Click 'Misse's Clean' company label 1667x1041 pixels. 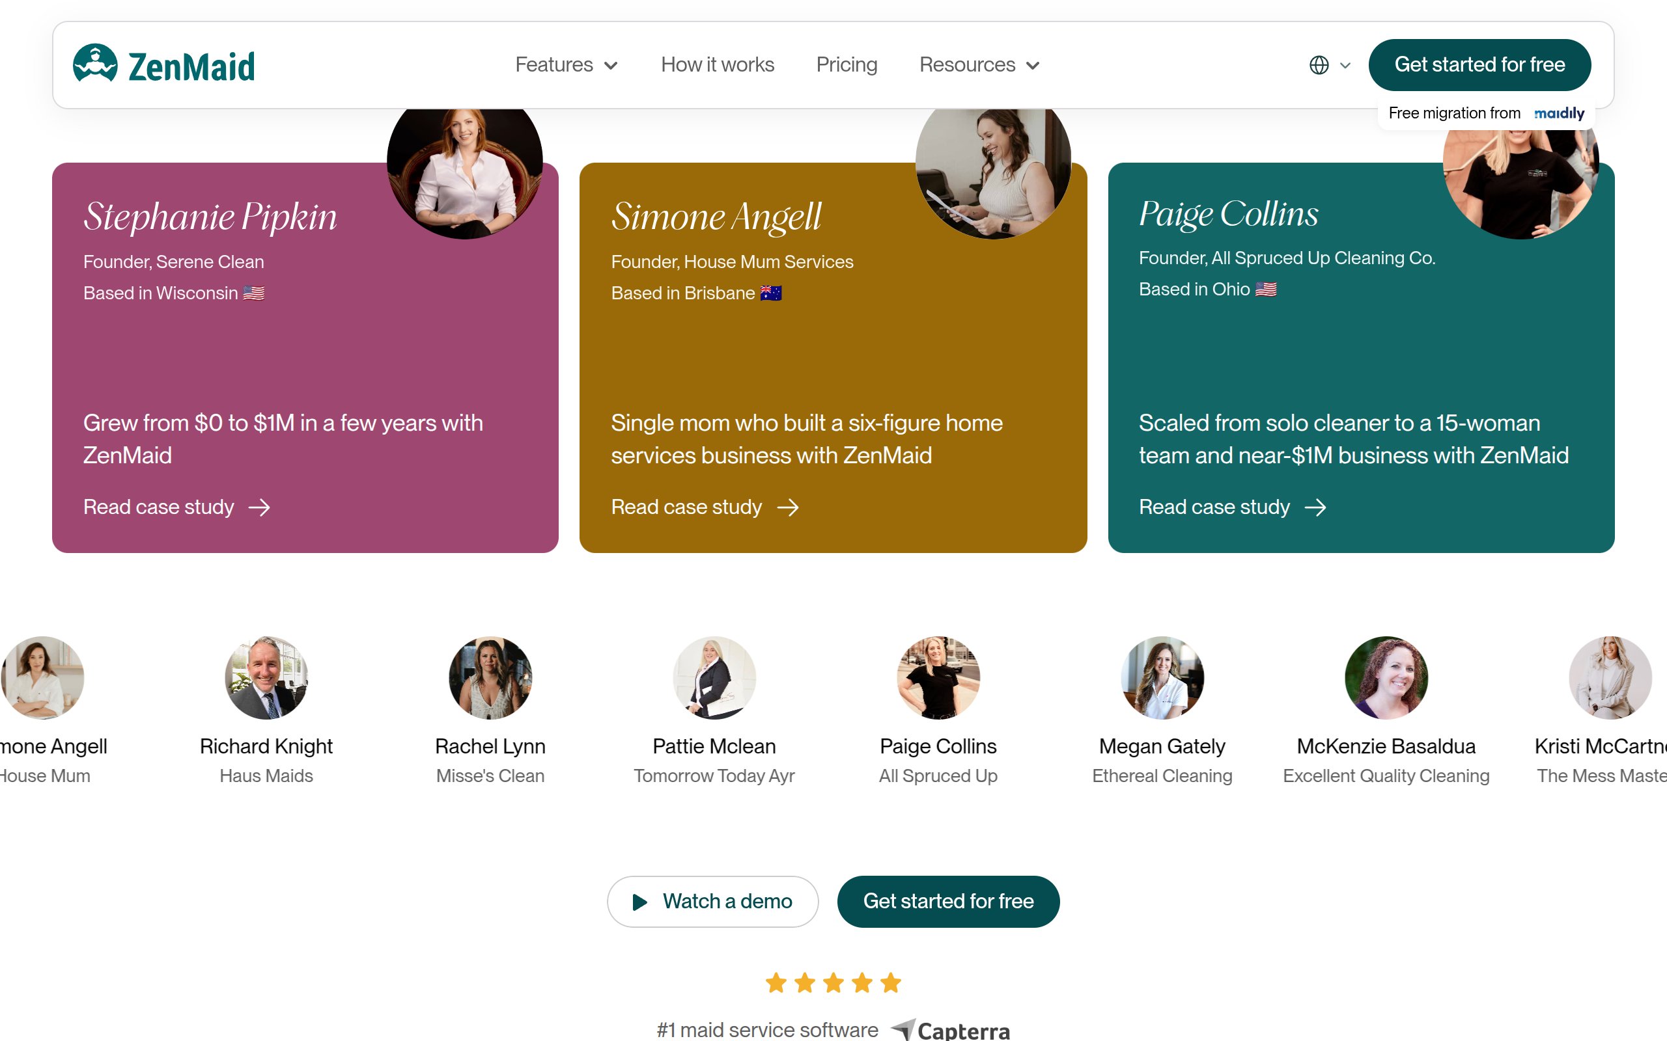tap(490, 776)
